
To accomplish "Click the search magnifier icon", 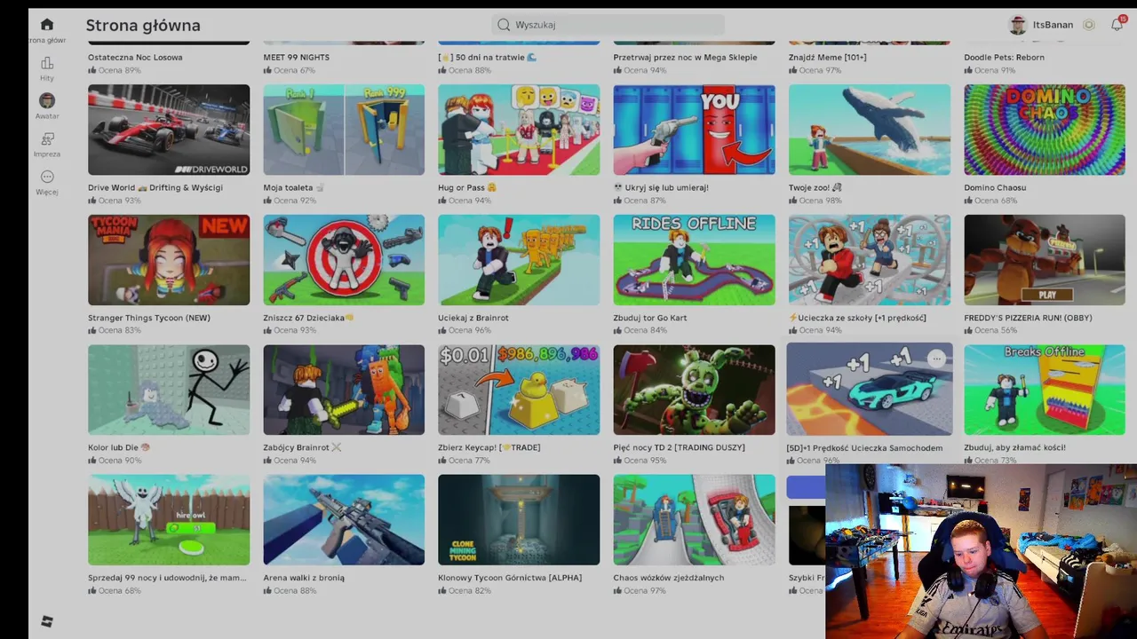I will (504, 25).
